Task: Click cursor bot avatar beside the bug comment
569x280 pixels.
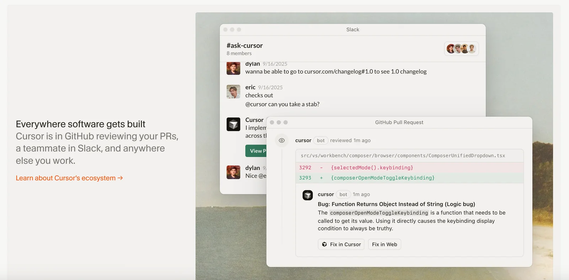Action: click(x=308, y=195)
